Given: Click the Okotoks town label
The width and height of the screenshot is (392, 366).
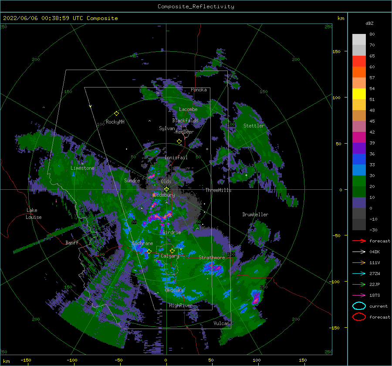Looking at the screenshot, I should coord(175,290).
